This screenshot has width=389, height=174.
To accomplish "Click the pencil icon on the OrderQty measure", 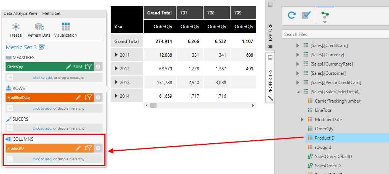I will tap(68, 67).
